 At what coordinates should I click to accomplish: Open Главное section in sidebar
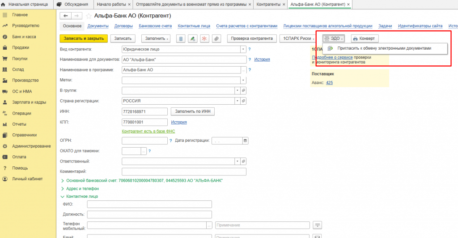click(20, 15)
